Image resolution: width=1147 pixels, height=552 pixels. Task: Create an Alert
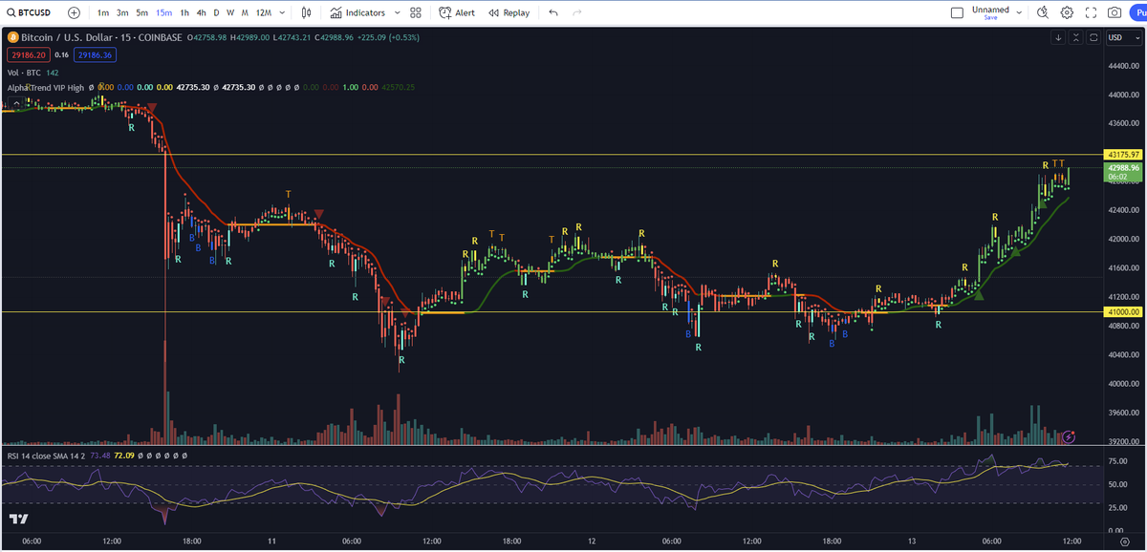tap(457, 12)
